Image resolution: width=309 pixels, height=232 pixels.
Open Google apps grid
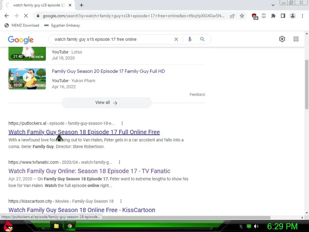pos(296,39)
